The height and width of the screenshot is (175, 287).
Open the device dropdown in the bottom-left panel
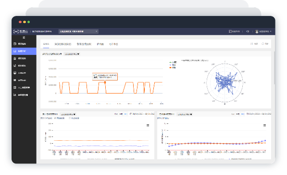[68, 114]
